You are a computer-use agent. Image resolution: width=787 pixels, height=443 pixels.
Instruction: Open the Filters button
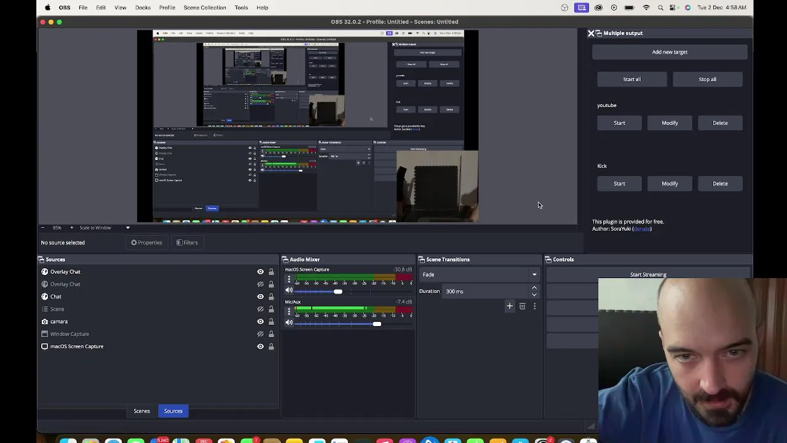point(187,242)
